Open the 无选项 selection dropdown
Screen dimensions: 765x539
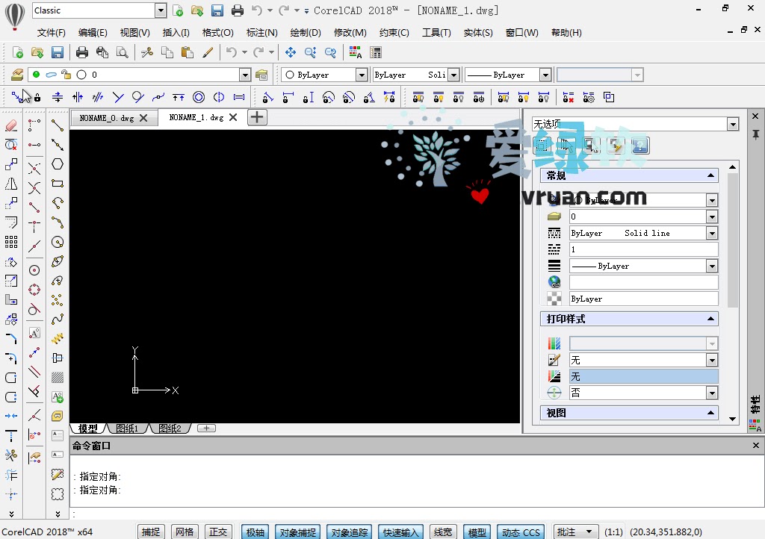tap(733, 124)
